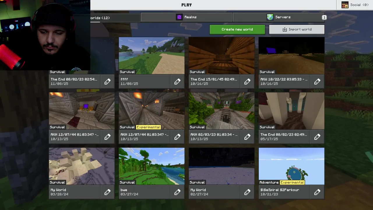Click the PLAY screen title

click(x=186, y=5)
